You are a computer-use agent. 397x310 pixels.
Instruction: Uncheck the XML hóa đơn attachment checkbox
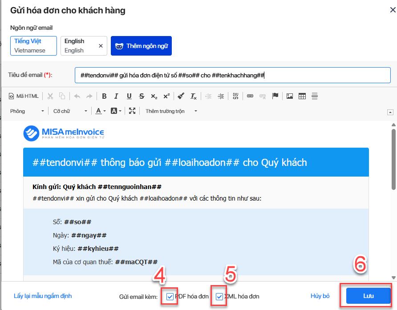[x=219, y=296]
